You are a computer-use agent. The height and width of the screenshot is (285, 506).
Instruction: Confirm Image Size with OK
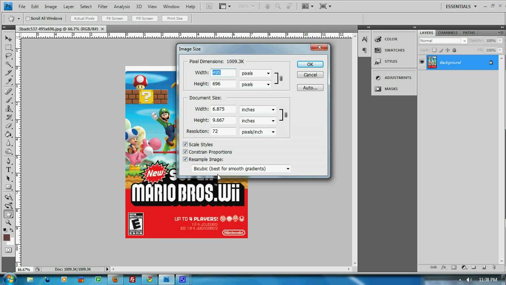coord(310,64)
